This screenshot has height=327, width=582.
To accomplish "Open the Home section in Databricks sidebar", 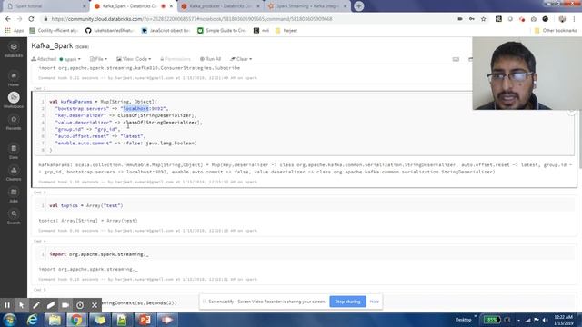I will click(14, 79).
